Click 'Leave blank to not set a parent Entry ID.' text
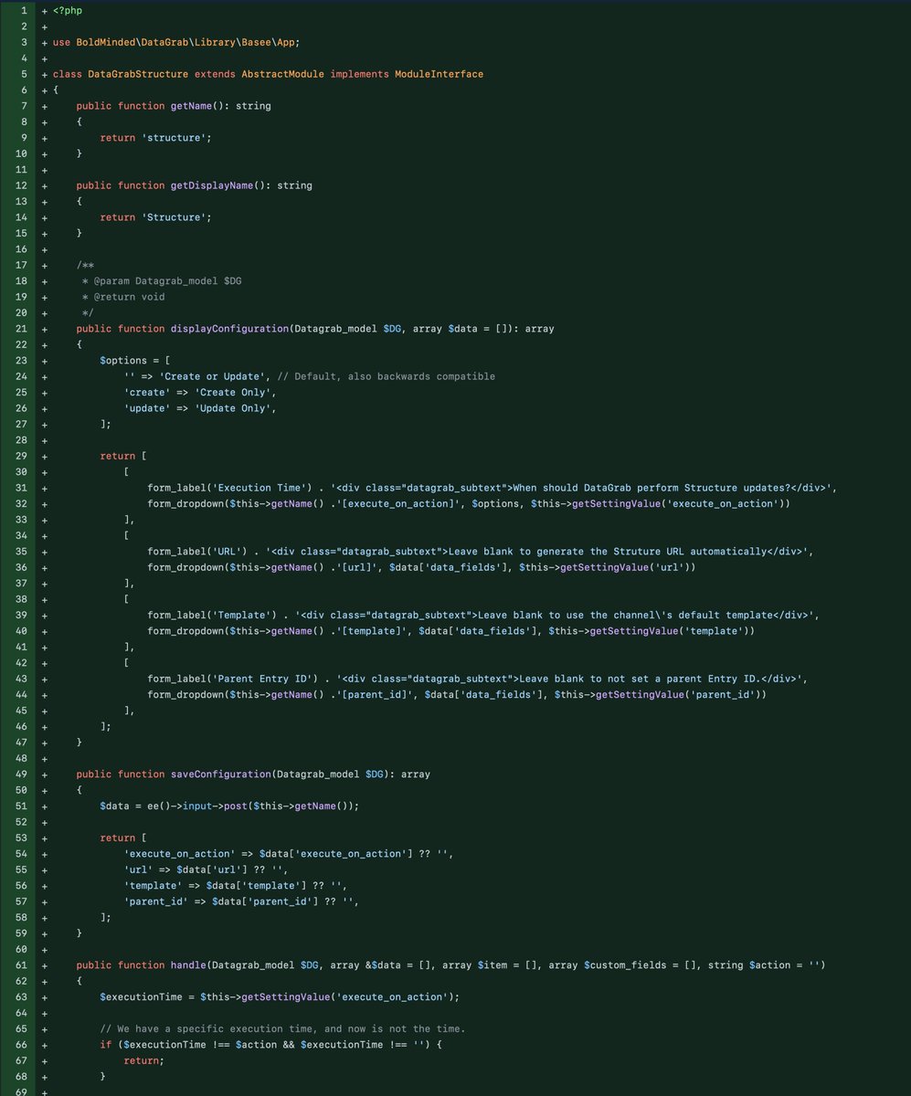Image resolution: width=911 pixels, height=1096 pixels. tap(642, 679)
